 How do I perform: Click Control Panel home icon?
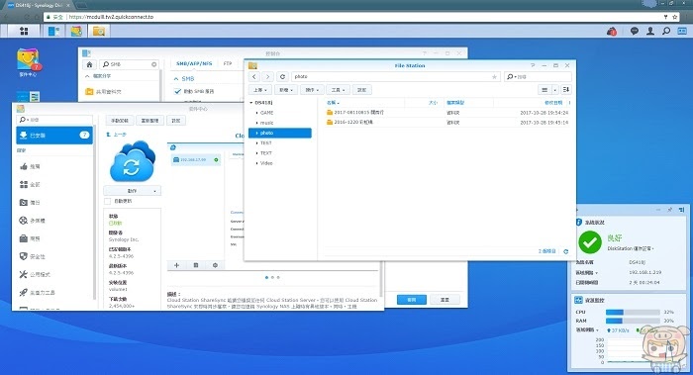click(x=89, y=64)
